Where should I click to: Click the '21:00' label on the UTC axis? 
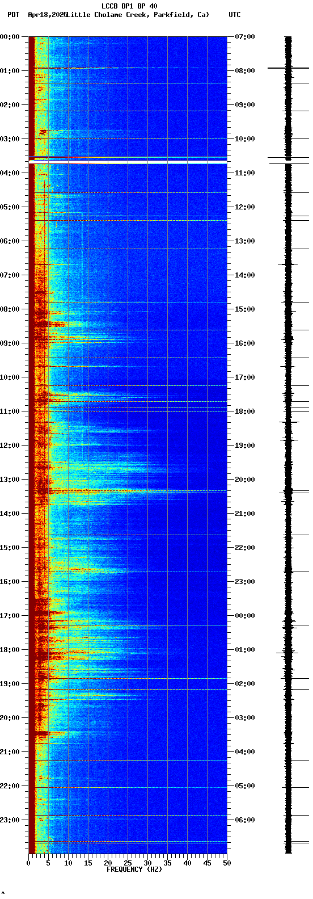click(246, 514)
